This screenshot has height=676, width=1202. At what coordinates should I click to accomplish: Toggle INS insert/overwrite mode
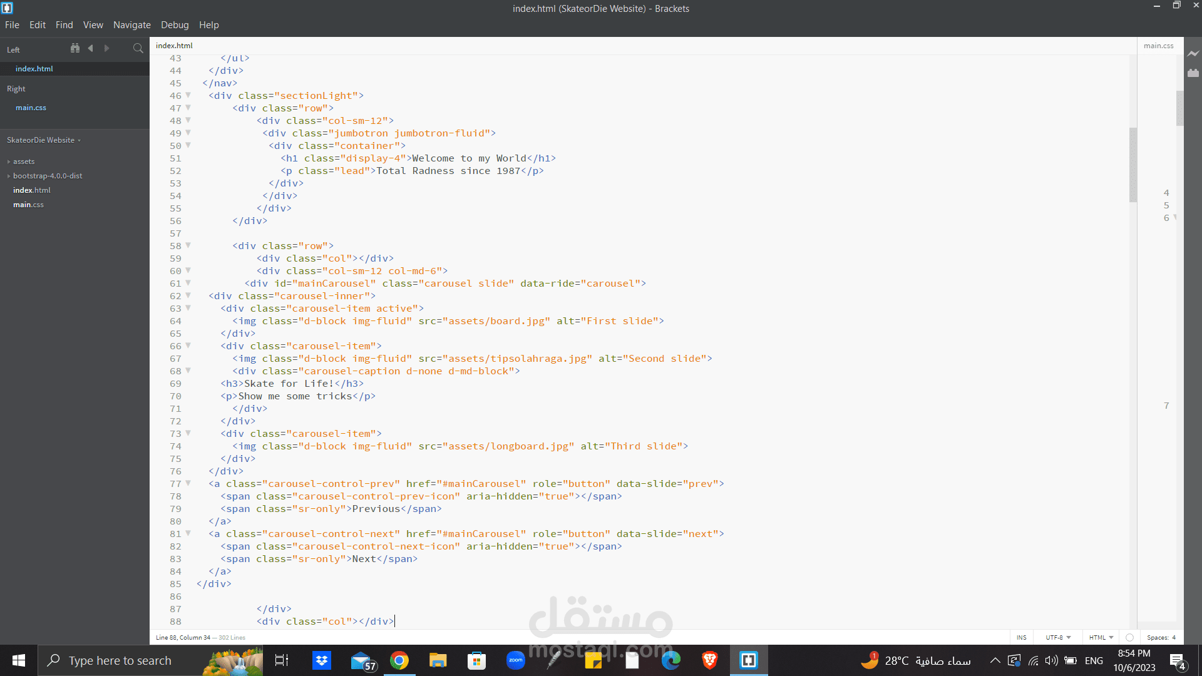point(1021,637)
